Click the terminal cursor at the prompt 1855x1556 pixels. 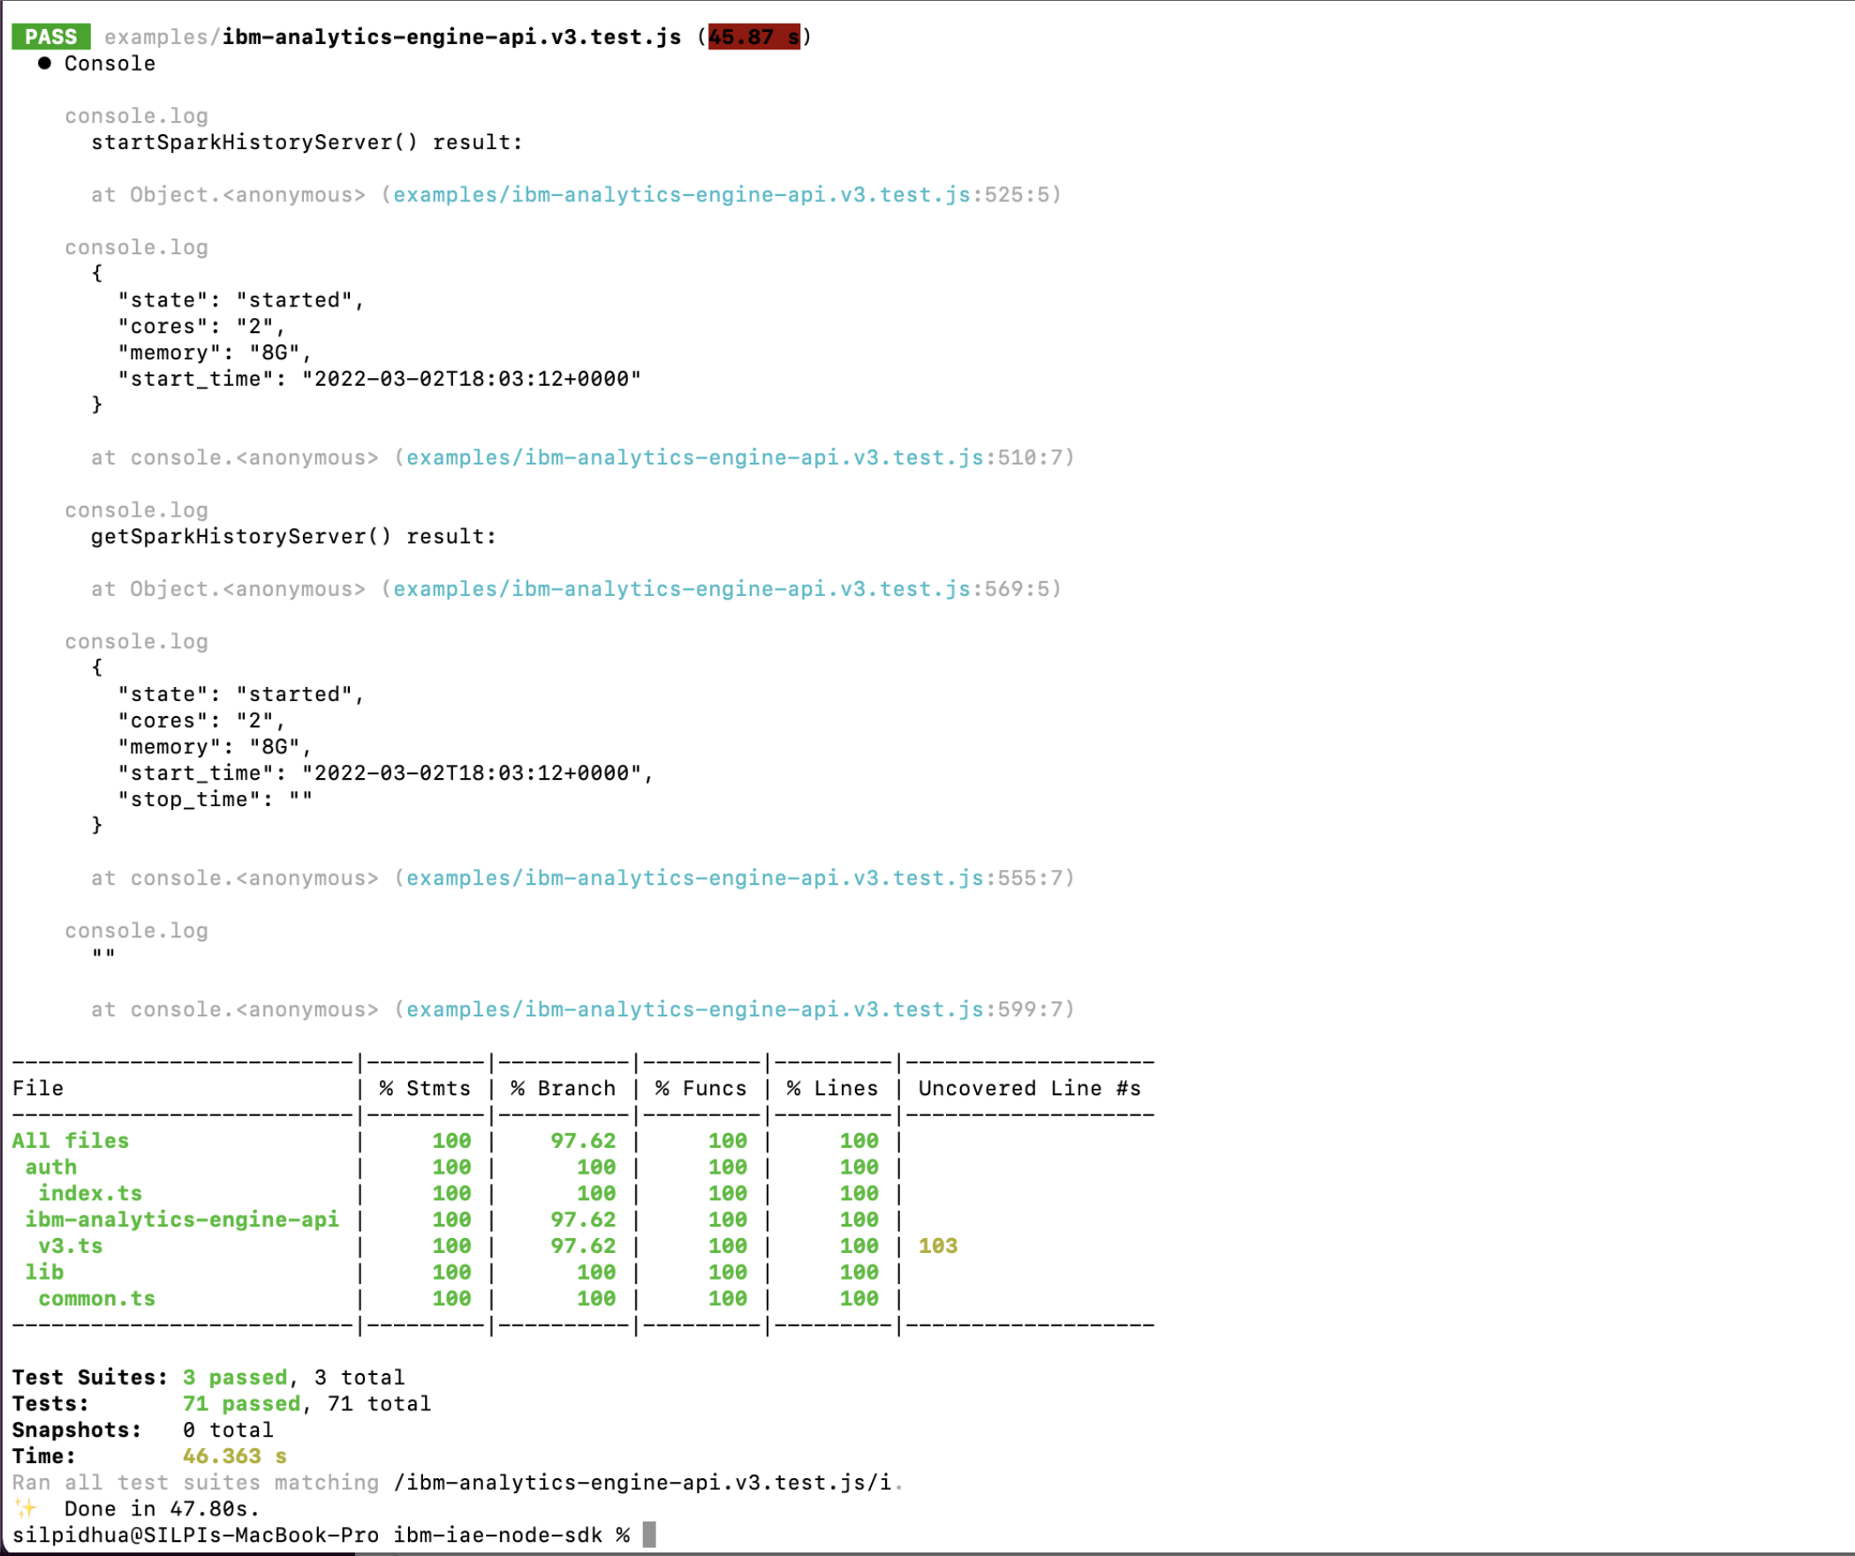649,1534
